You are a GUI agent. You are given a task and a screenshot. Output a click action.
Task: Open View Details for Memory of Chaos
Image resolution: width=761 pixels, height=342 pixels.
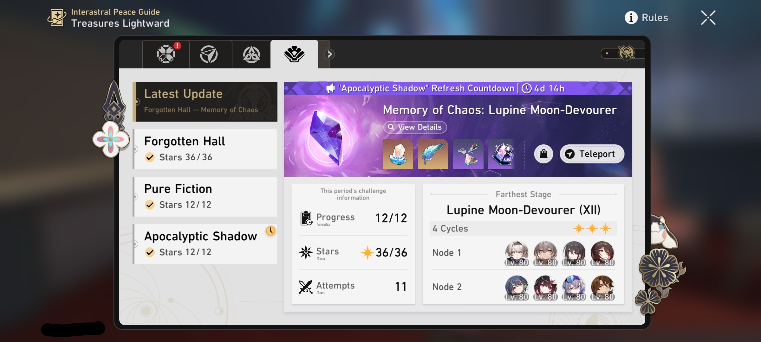pyautogui.click(x=415, y=127)
